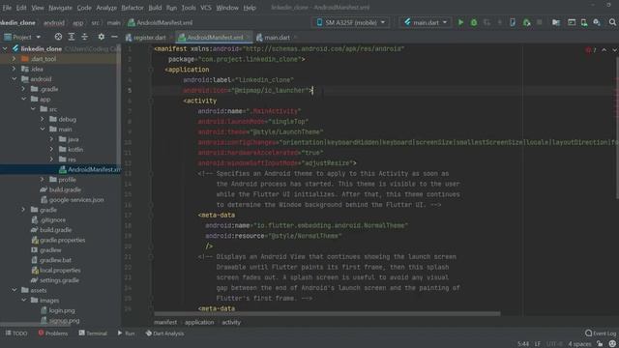This screenshot has height=348, width=619.
Task: Expand the kotlin folder
Action: pyautogui.click(x=51, y=149)
